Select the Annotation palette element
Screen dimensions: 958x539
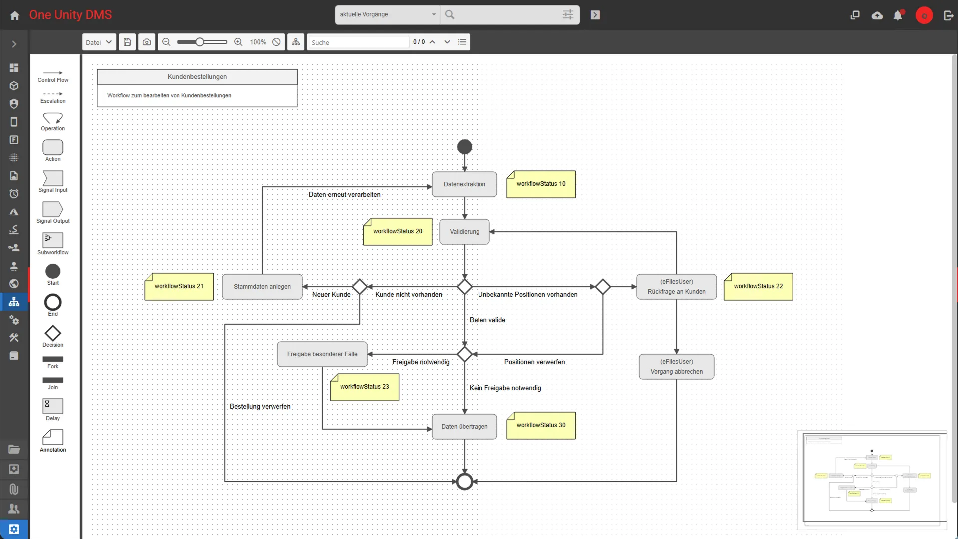coord(53,441)
